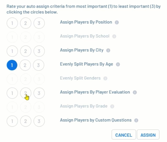Screen dimensions: 167x142
Task: Click info icon for Evenly Split Players By Age
Action: click(118, 65)
